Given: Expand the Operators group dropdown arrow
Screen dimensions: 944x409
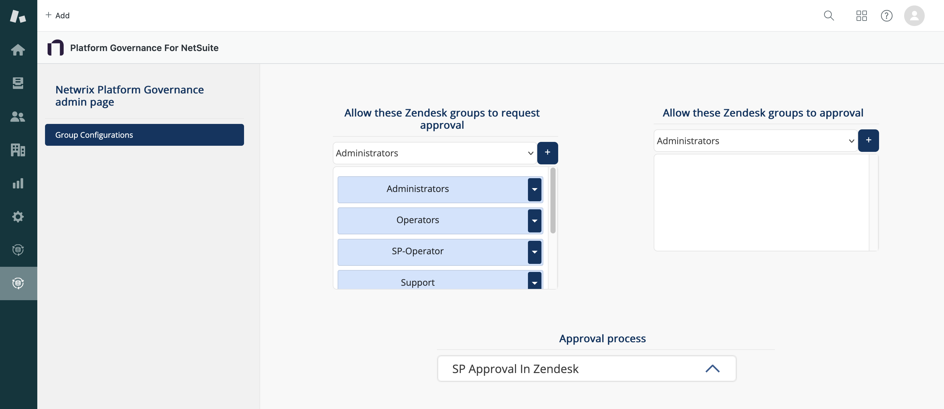Looking at the screenshot, I should point(534,220).
